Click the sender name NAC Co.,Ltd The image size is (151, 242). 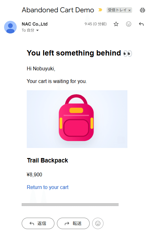35,24
